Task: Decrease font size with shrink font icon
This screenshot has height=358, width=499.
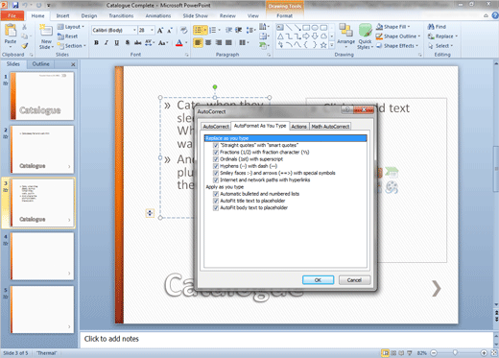Action: coord(170,31)
